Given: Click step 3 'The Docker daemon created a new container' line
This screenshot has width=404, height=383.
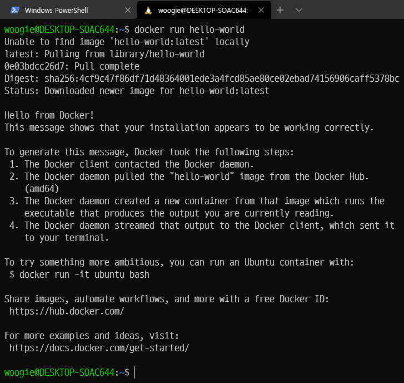Looking at the screenshot, I should coord(197,202).
